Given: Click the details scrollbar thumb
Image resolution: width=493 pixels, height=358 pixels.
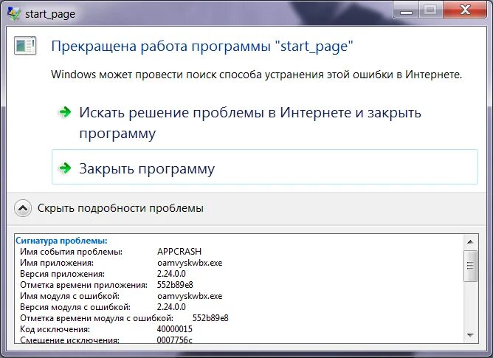Looking at the screenshot, I should [470, 266].
